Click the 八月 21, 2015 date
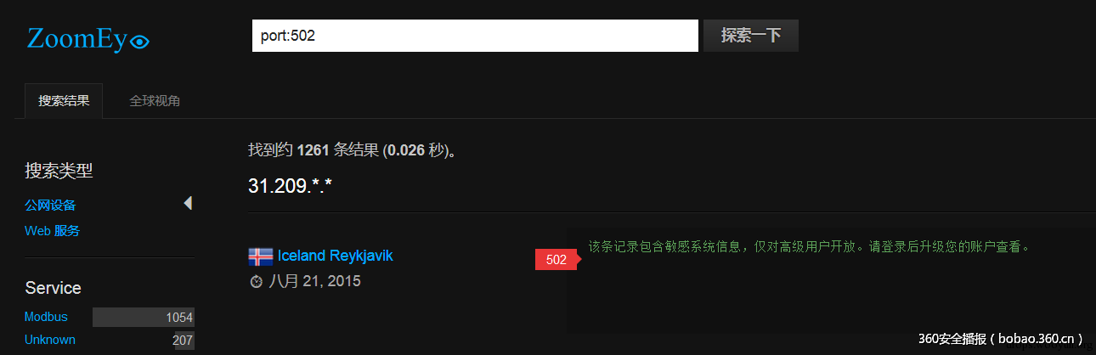This screenshot has width=1096, height=355. [314, 281]
